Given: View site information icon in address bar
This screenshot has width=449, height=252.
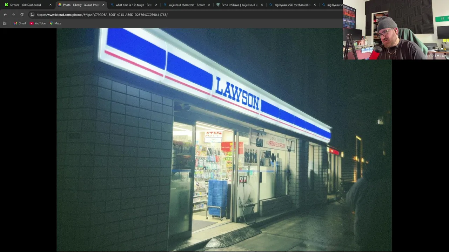Looking at the screenshot, I should [x=32, y=15].
